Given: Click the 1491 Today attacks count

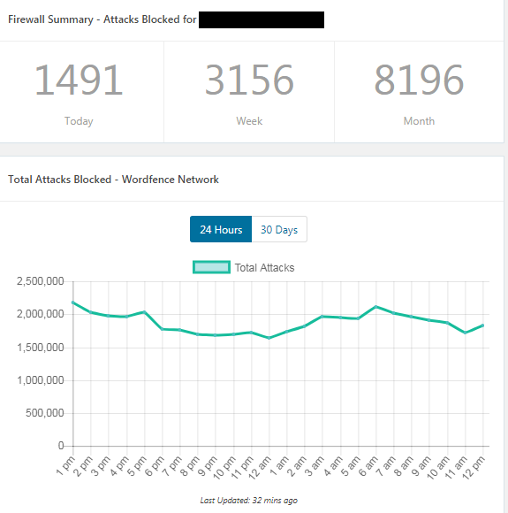Looking at the screenshot, I should pos(79,80).
